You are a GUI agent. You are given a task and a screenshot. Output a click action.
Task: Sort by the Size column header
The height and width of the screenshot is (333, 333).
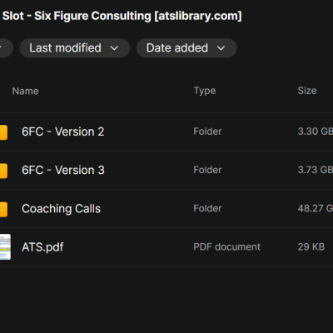307,91
